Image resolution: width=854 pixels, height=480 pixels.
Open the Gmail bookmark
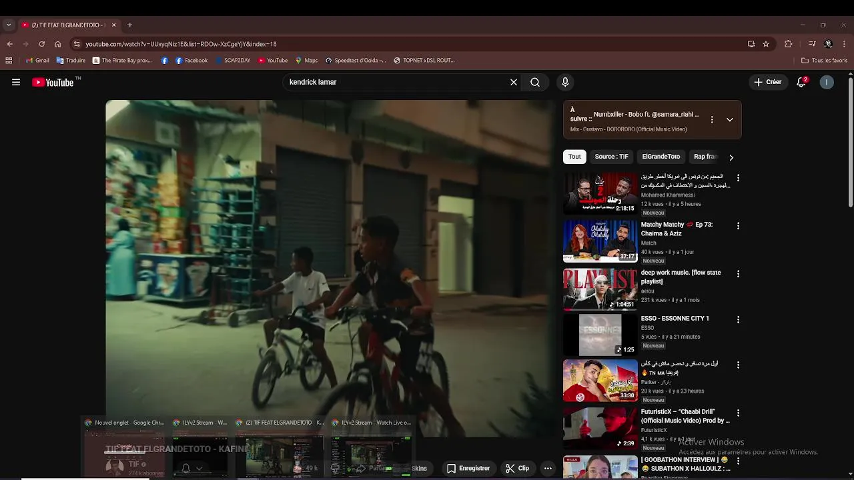(37, 60)
